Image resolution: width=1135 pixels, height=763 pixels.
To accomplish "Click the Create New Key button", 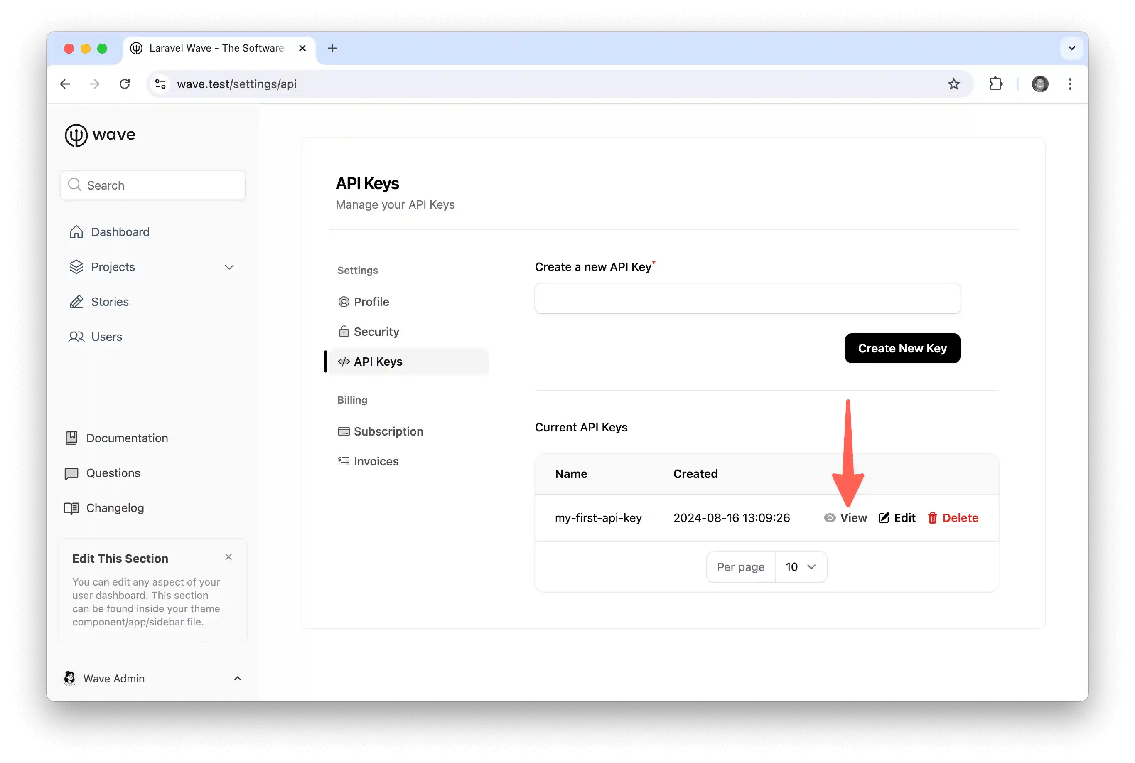I will tap(902, 348).
